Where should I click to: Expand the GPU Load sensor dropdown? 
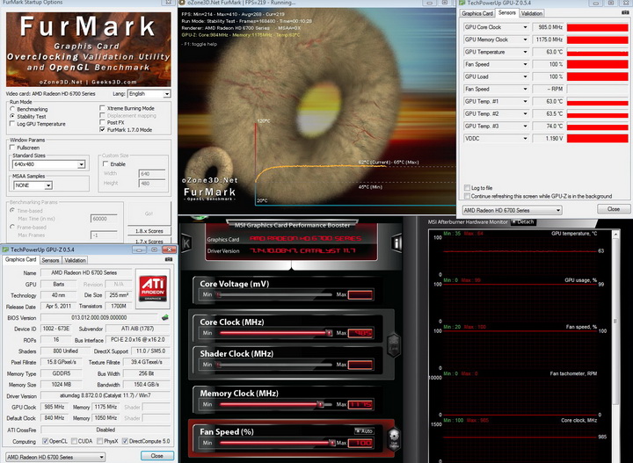pyautogui.click(x=525, y=76)
